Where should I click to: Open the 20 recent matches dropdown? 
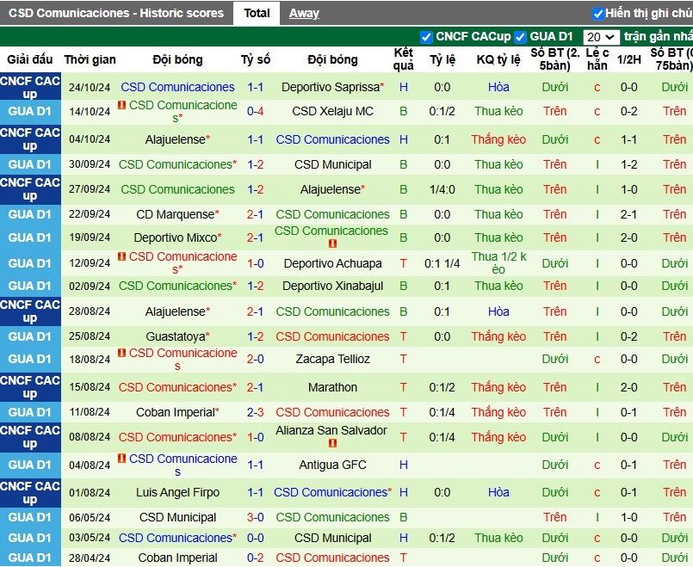click(x=601, y=37)
